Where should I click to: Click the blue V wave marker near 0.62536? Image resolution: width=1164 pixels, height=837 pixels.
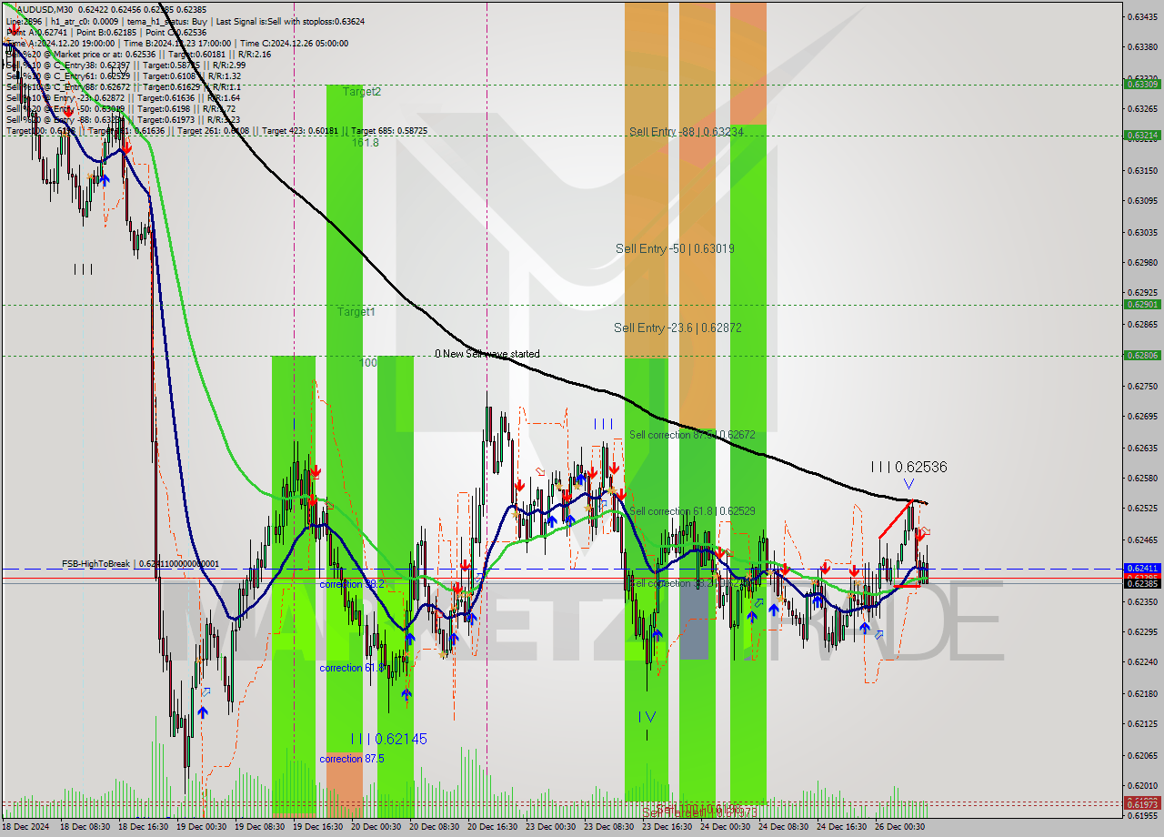(908, 484)
